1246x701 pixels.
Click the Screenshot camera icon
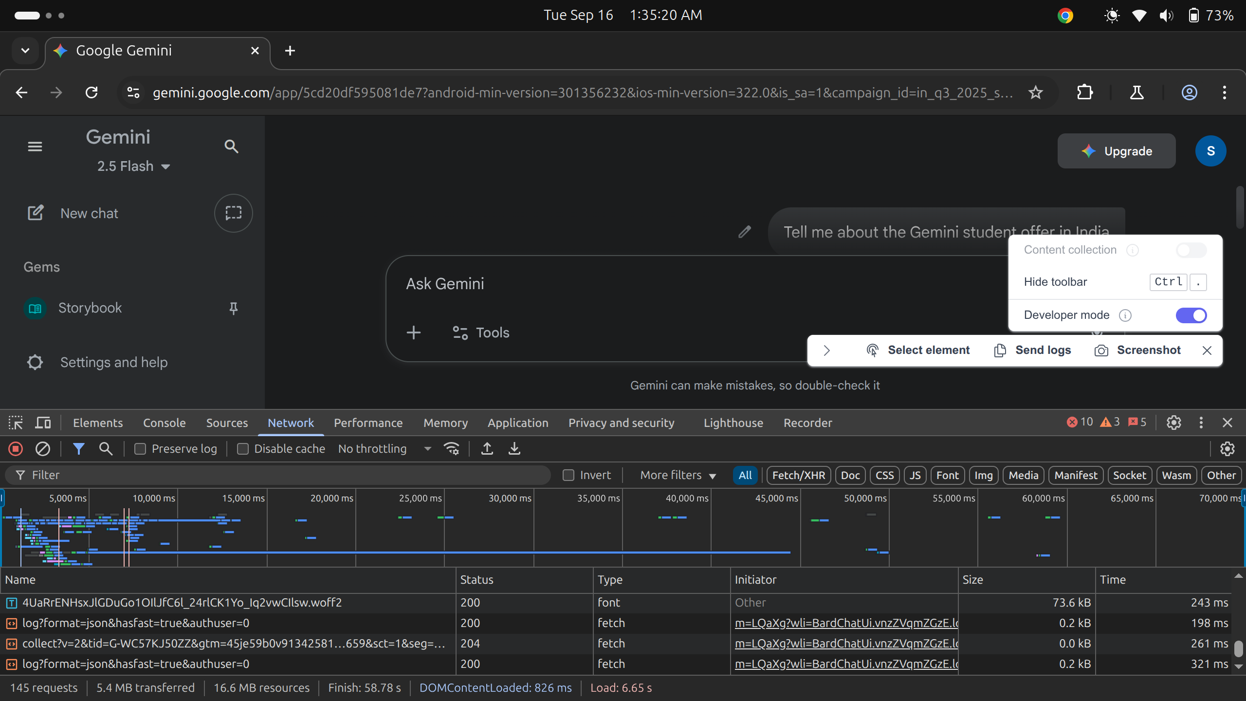tap(1101, 350)
